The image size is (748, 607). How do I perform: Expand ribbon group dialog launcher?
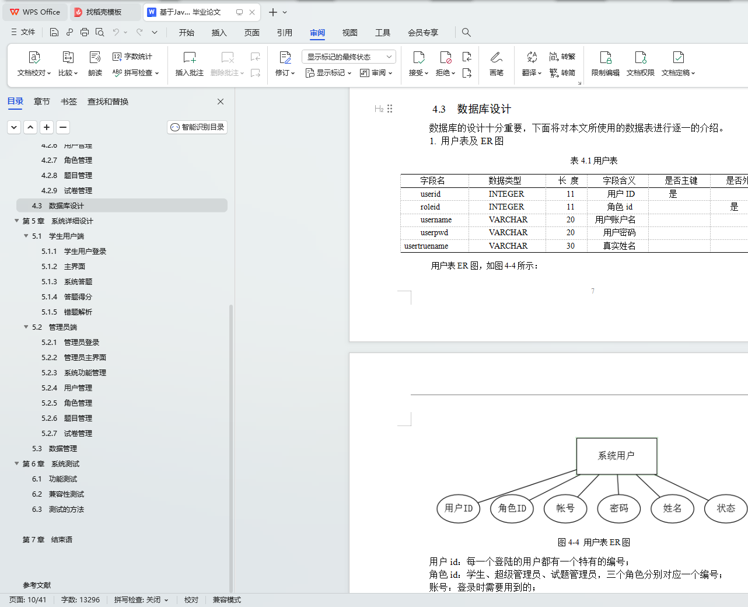(x=579, y=83)
